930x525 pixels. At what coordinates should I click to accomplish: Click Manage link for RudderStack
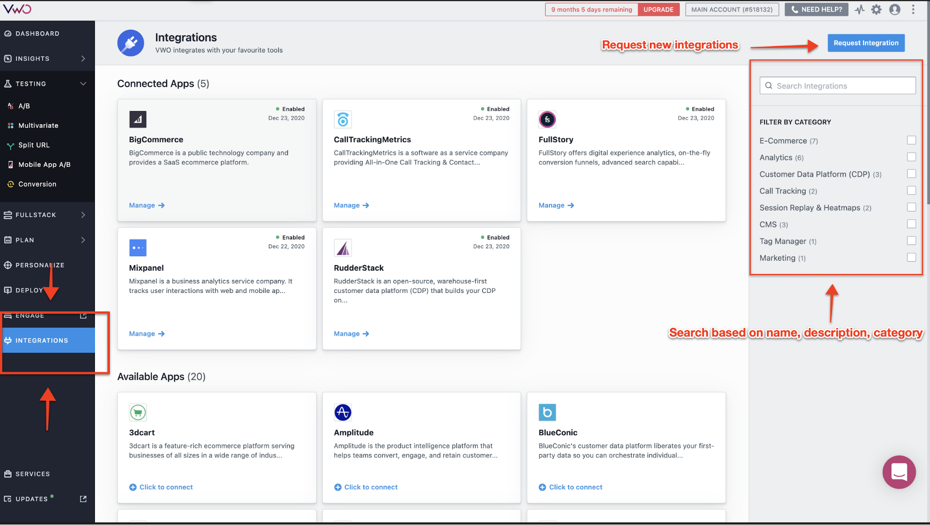click(352, 333)
